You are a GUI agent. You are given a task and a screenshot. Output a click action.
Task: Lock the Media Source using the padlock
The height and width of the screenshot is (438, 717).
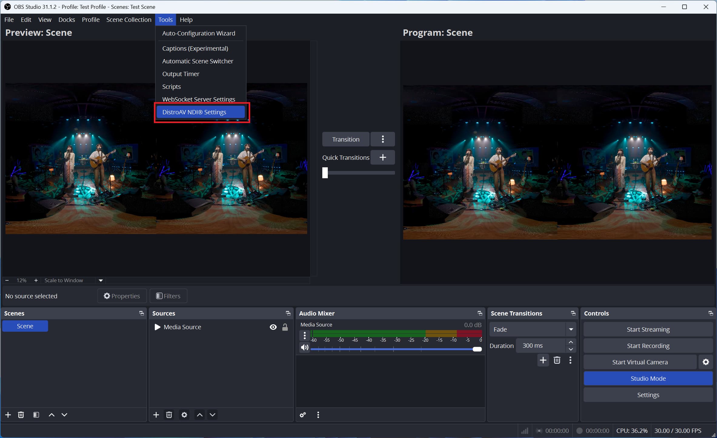pos(285,327)
